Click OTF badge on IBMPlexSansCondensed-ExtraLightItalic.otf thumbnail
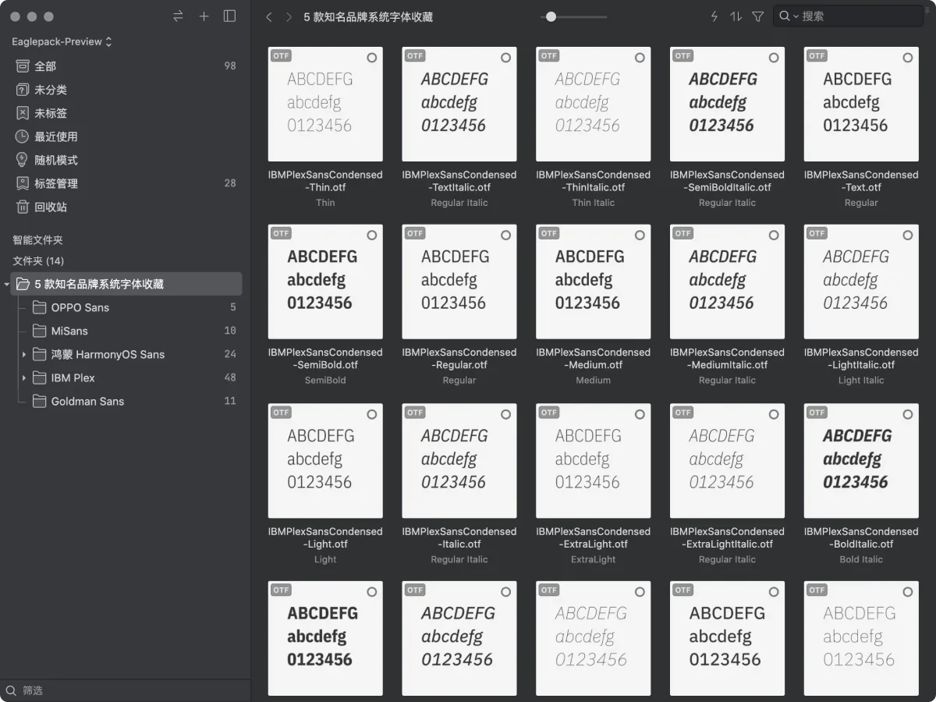Screen dimensions: 936x702 [x=683, y=413]
